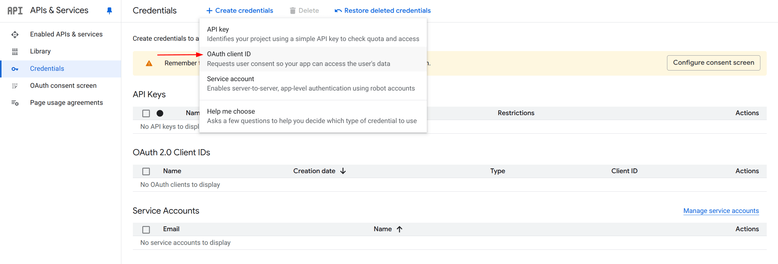Sort OAuth clients by Creation date arrow
The height and width of the screenshot is (264, 778).
tap(343, 171)
